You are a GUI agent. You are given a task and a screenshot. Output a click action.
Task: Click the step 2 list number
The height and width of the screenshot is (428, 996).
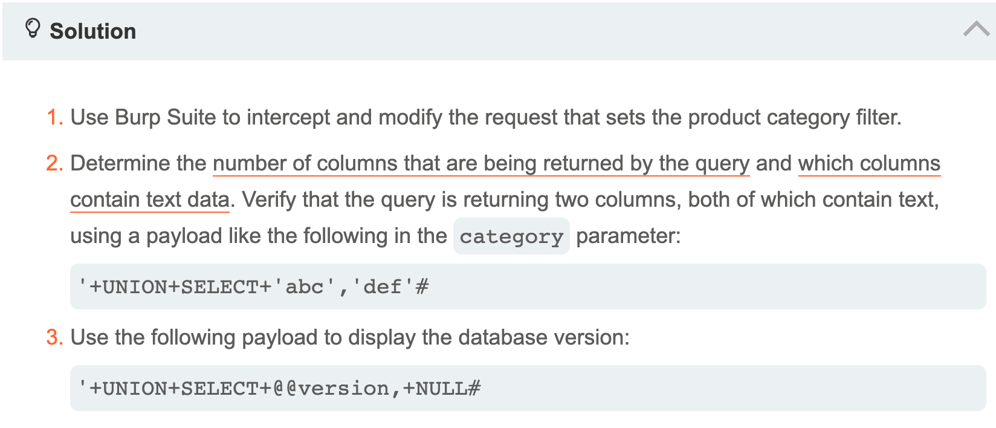54,164
